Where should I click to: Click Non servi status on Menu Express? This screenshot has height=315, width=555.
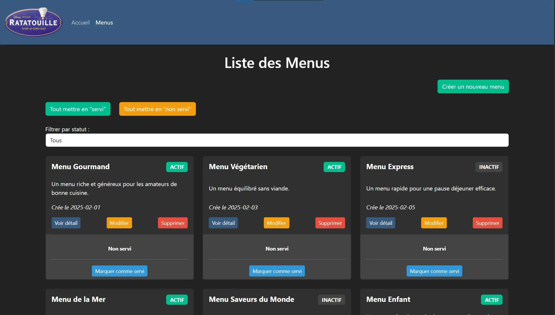pyautogui.click(x=434, y=249)
